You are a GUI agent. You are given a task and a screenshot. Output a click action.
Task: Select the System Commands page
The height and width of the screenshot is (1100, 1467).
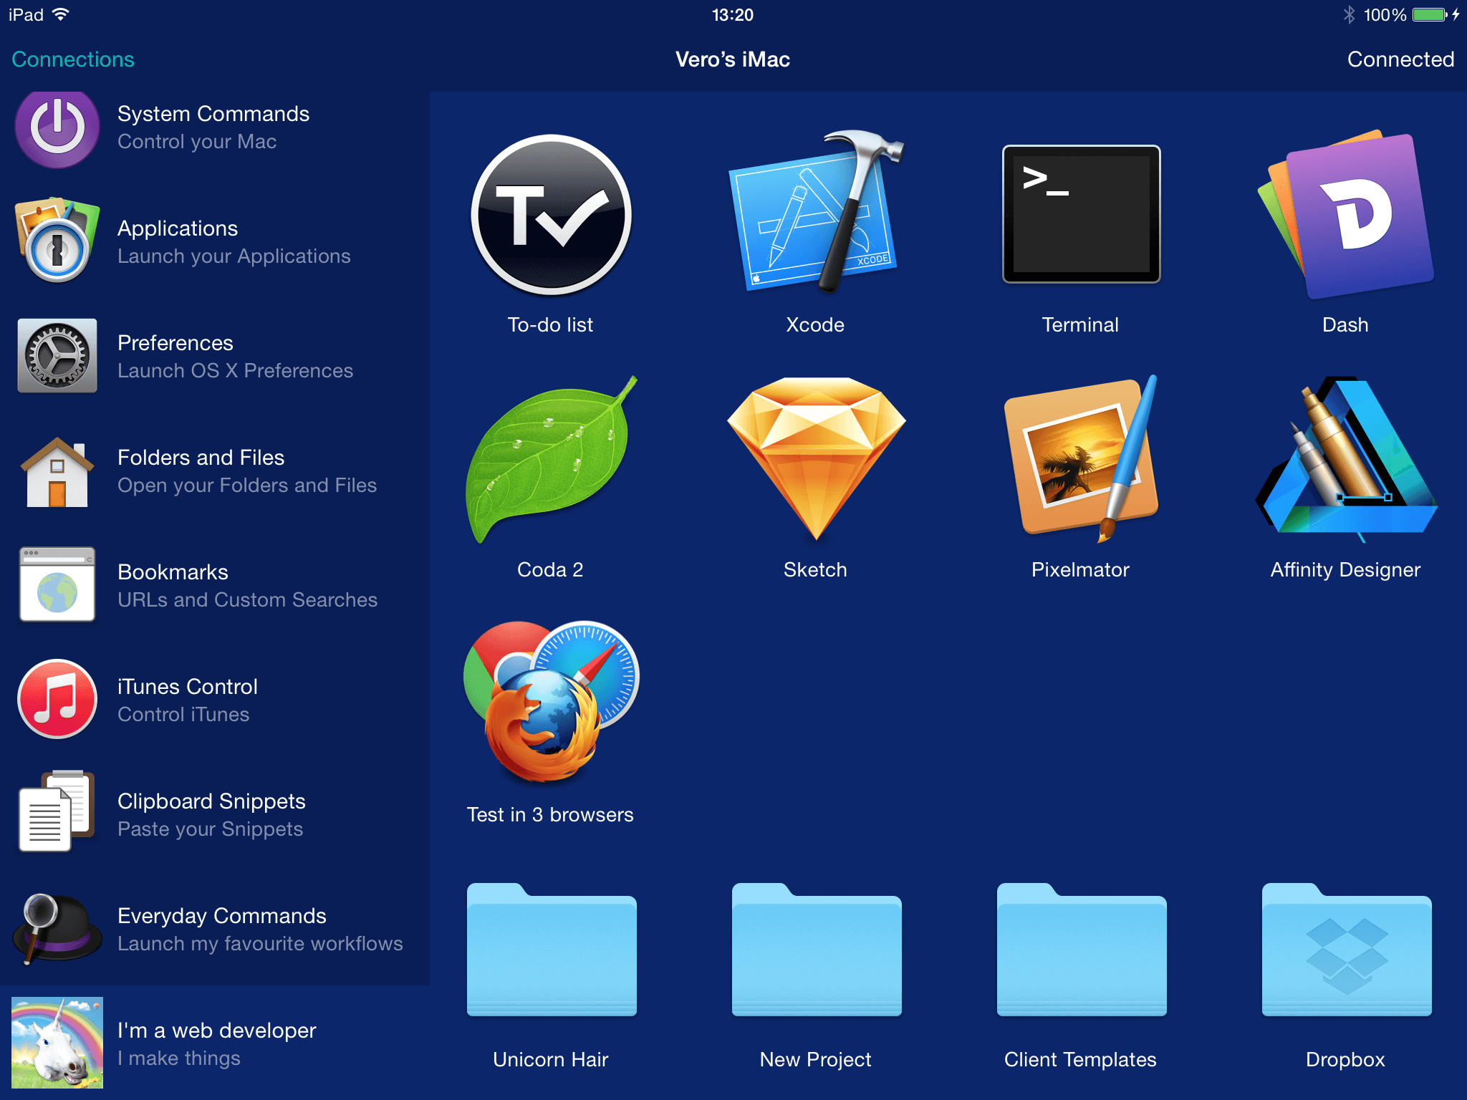tap(213, 127)
